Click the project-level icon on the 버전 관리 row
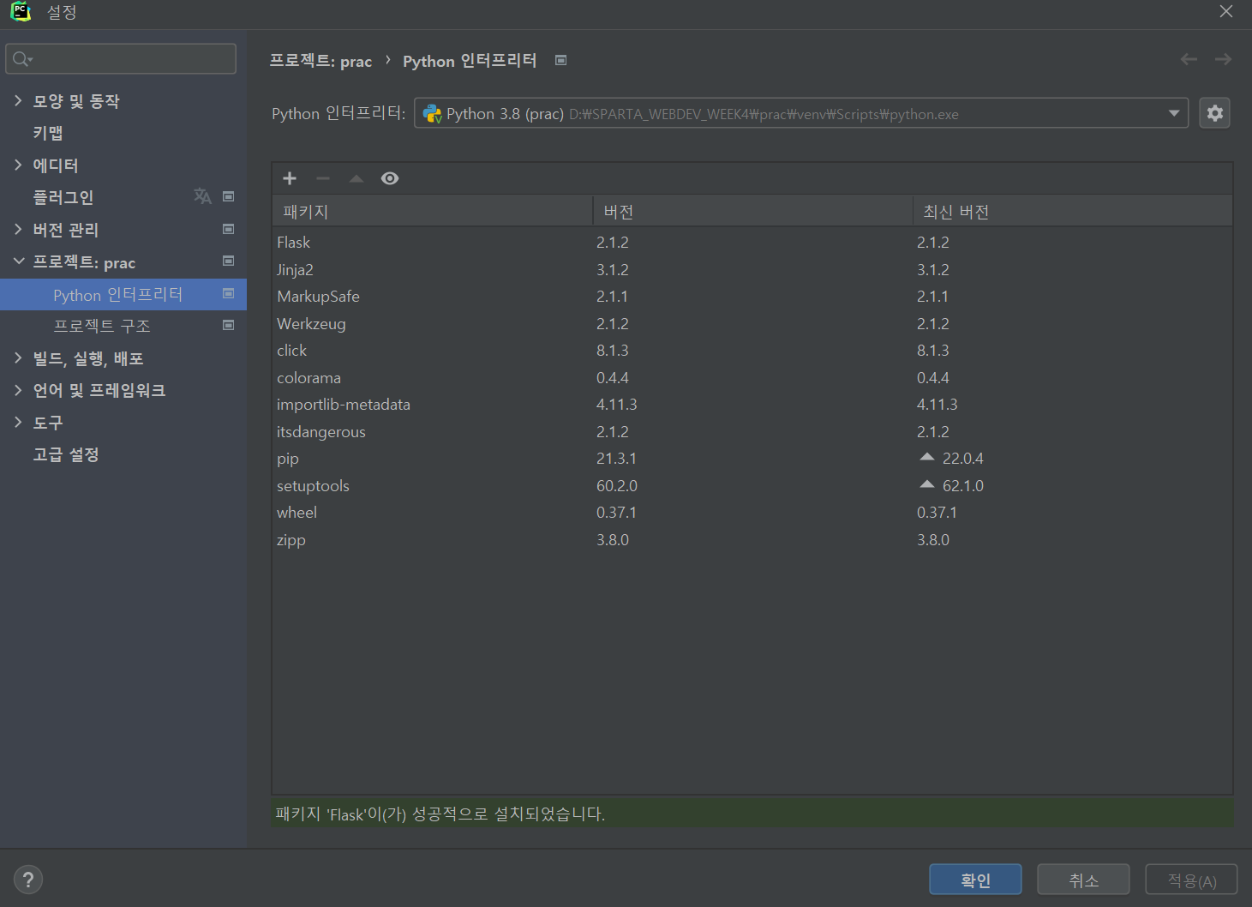This screenshot has width=1252, height=907. [x=229, y=229]
